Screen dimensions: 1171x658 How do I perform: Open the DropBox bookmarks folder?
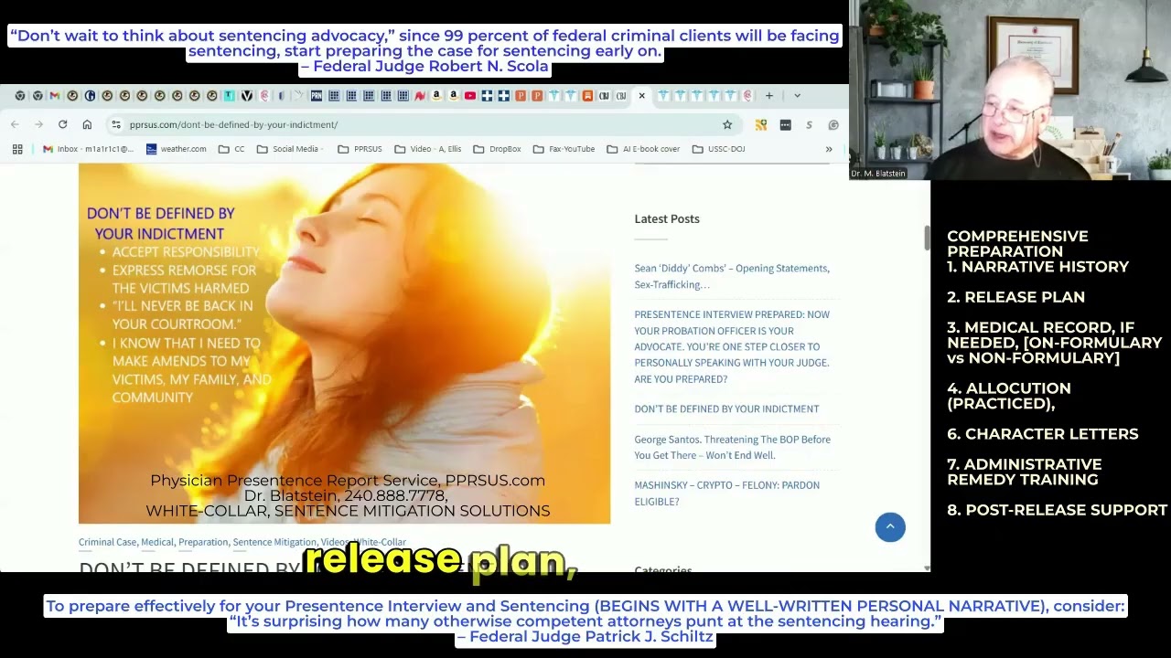click(x=497, y=149)
